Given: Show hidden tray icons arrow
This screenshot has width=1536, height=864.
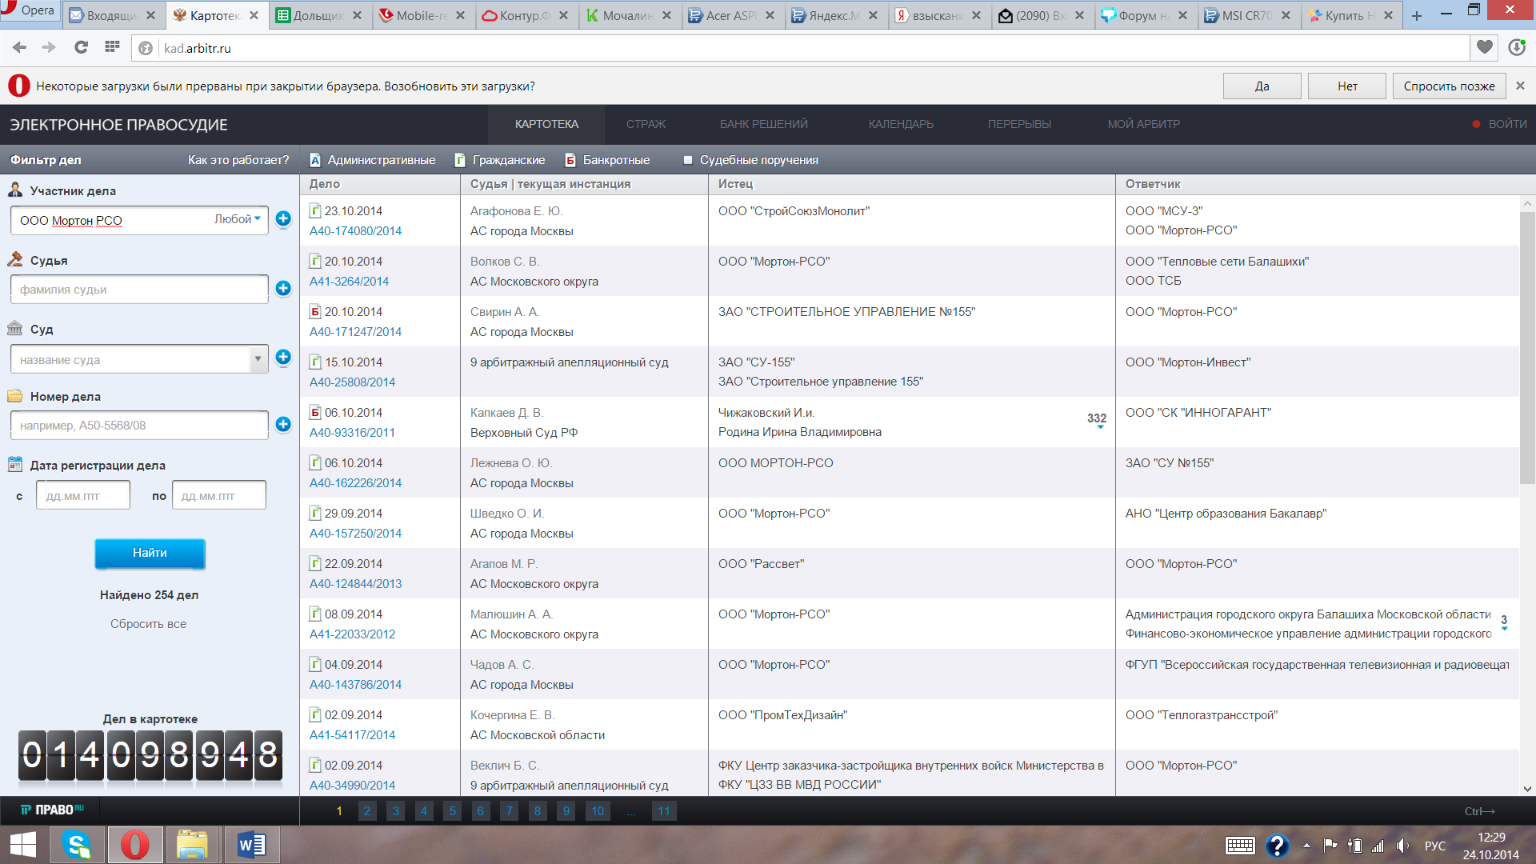Looking at the screenshot, I should (x=1306, y=846).
